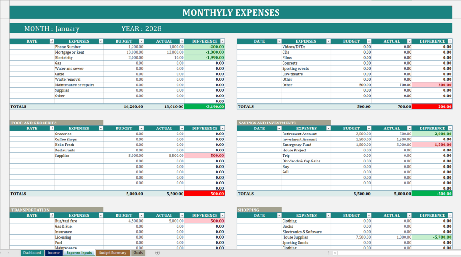The image size is (461, 257).
Task: Select the Electricity budget 2,000.00 cell
Action: (x=124, y=58)
